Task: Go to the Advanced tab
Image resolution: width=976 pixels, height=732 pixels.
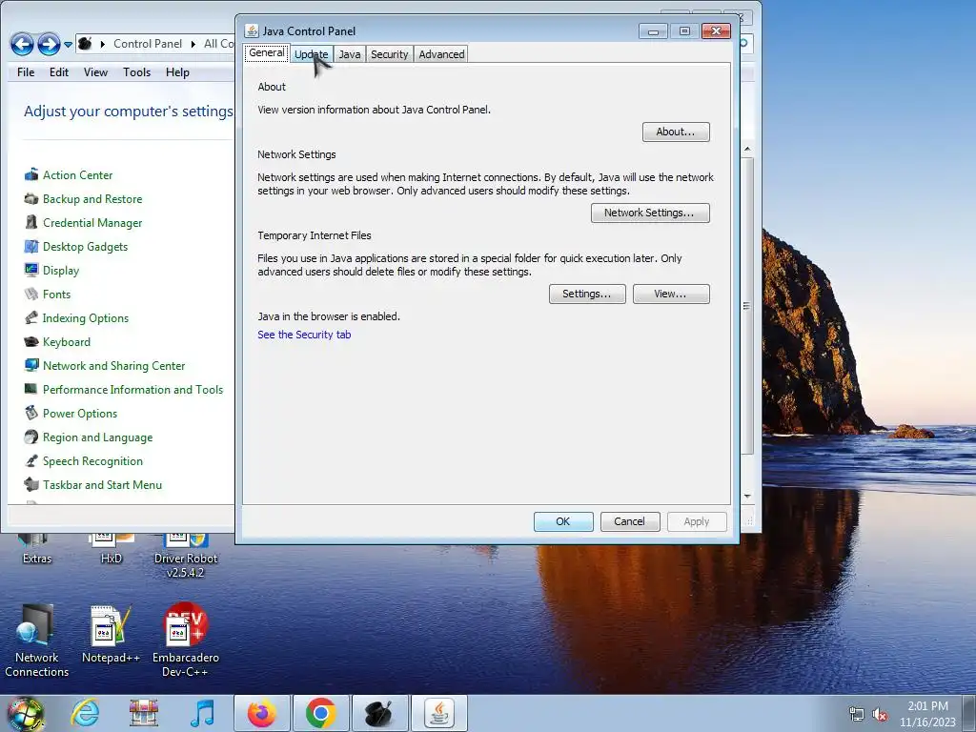Action: (441, 54)
